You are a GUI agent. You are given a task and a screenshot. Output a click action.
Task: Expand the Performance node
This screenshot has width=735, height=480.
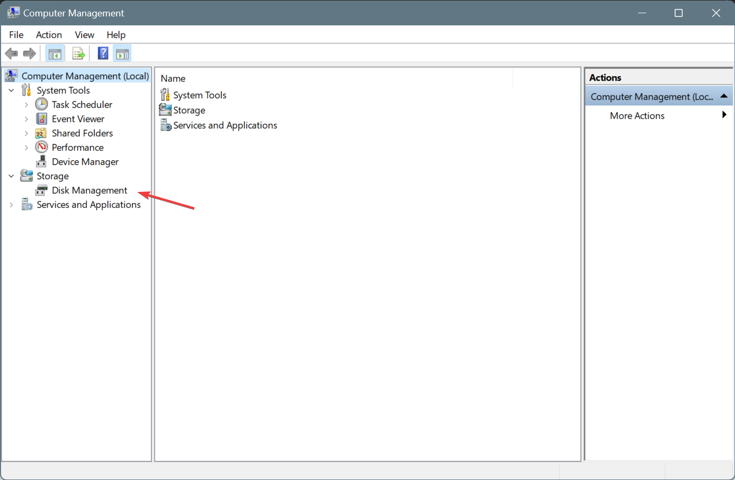click(x=26, y=147)
